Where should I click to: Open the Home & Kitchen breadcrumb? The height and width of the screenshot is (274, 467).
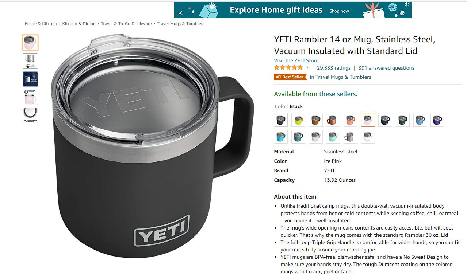[x=41, y=24]
